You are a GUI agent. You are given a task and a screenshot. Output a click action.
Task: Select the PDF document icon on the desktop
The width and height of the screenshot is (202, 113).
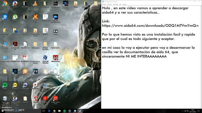(25, 59)
